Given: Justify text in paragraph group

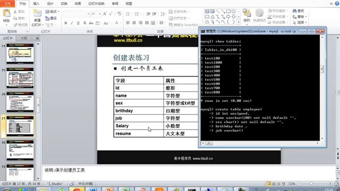Looking at the screenshot, I should 147,23.
